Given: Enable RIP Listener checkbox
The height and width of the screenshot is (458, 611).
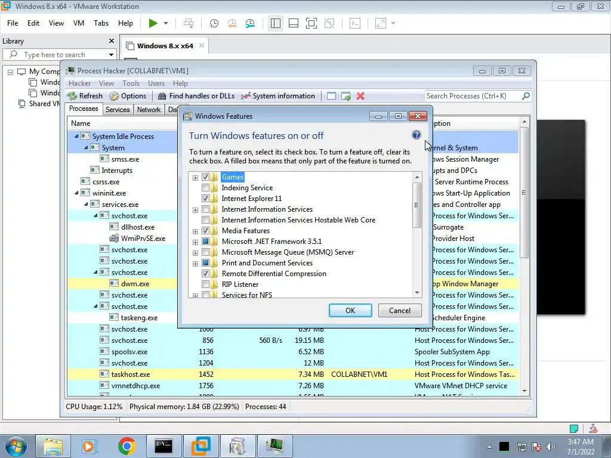Looking at the screenshot, I should pyautogui.click(x=205, y=284).
